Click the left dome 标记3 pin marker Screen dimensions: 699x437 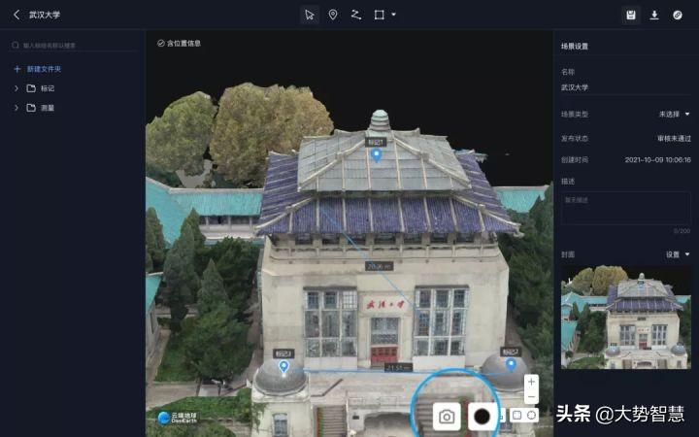[x=283, y=366]
